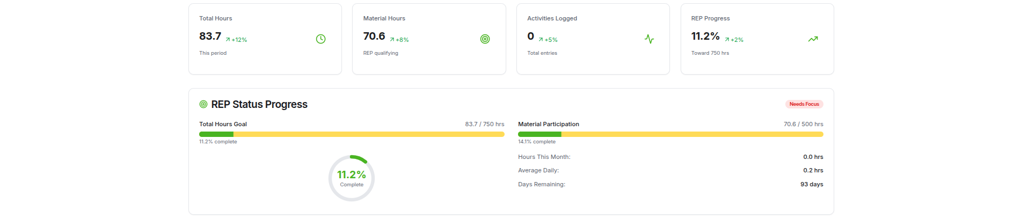The height and width of the screenshot is (218, 1021).
Task: Select the 11.2% REP Progress card value
Action: 705,36
